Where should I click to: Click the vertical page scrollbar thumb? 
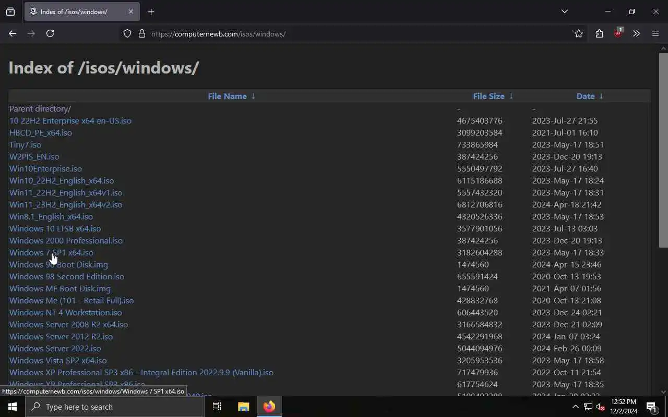coord(663,150)
